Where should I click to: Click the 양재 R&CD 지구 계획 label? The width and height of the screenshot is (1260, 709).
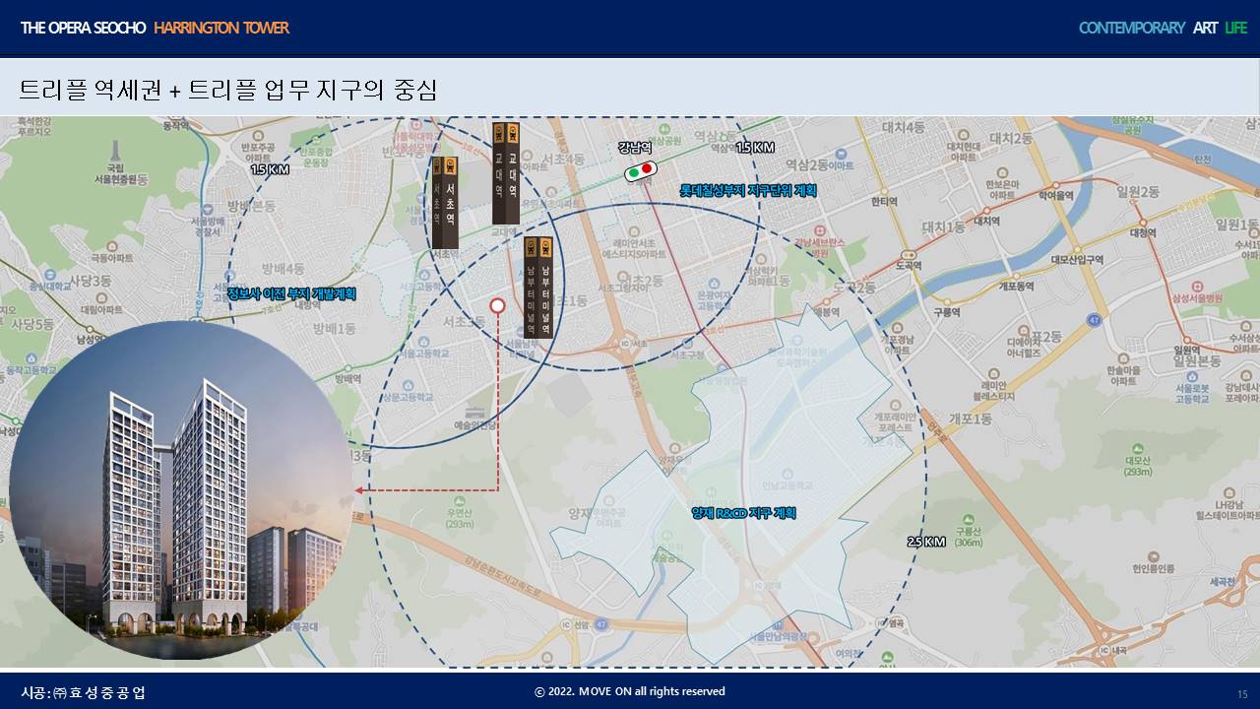[x=743, y=513]
